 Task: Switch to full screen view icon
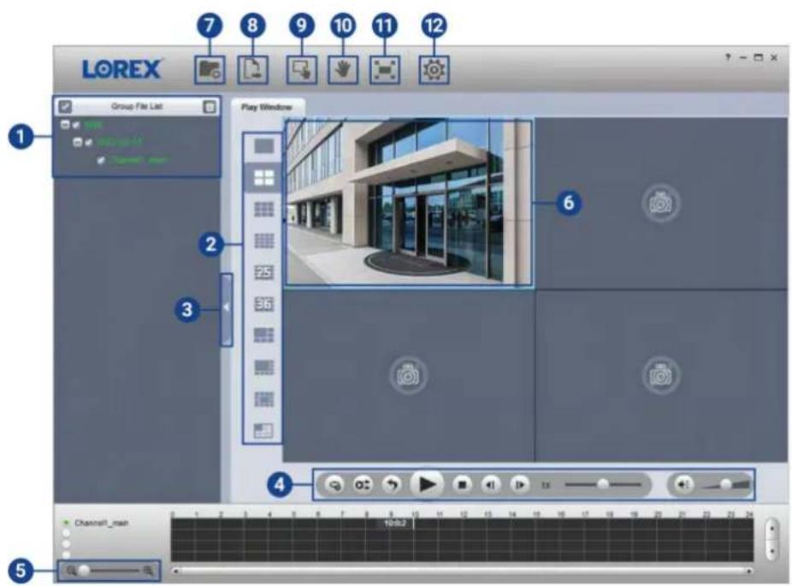[x=384, y=69]
